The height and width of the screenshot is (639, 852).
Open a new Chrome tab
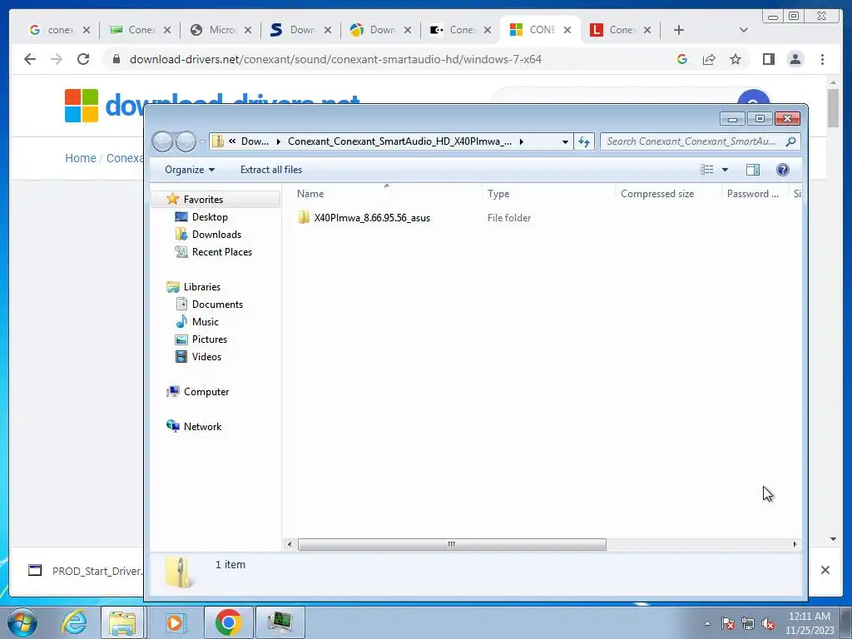tap(679, 30)
